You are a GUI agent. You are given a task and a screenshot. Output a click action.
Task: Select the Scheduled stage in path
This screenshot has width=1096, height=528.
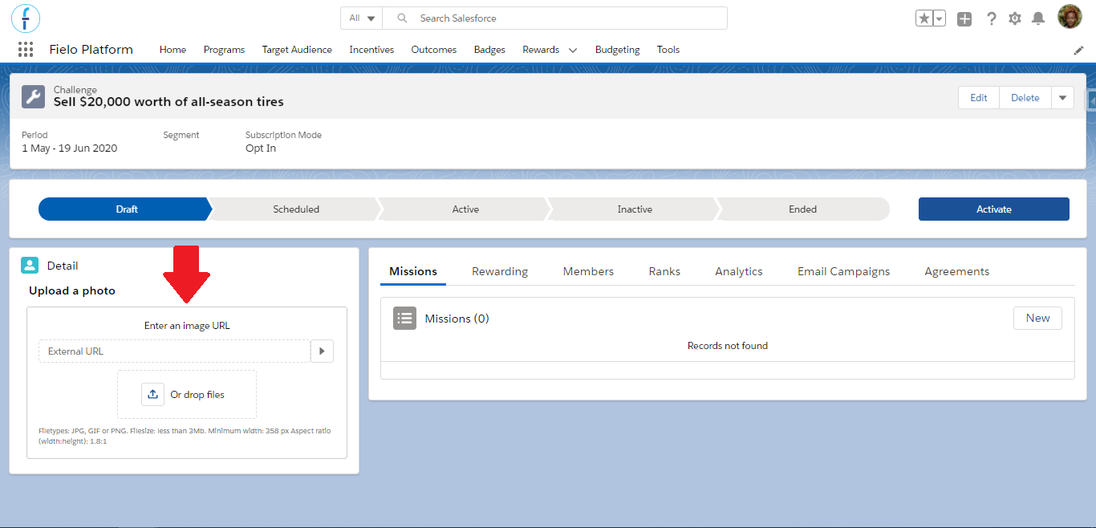pyautogui.click(x=296, y=209)
